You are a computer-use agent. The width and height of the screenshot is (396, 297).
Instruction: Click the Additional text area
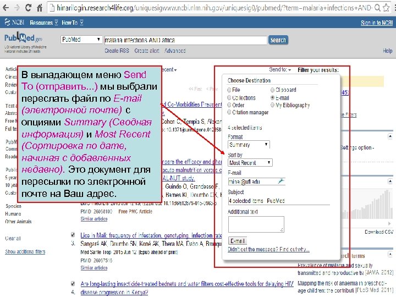256,224
